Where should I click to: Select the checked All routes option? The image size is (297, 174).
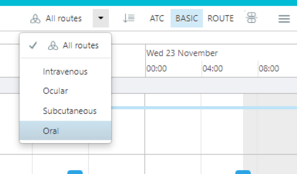pos(65,45)
